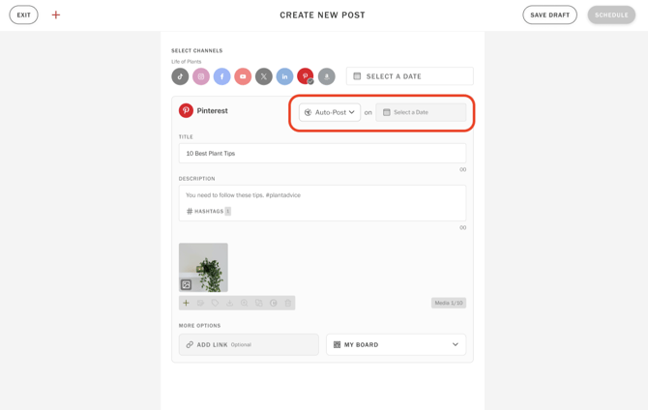Enable the Instagram channel

click(201, 76)
